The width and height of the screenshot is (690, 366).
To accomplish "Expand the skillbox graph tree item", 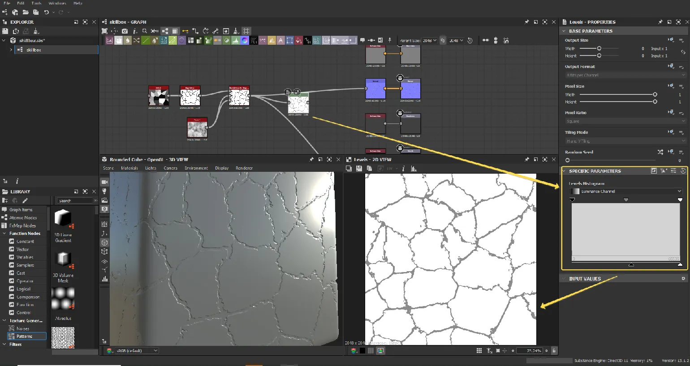I will [x=11, y=50].
